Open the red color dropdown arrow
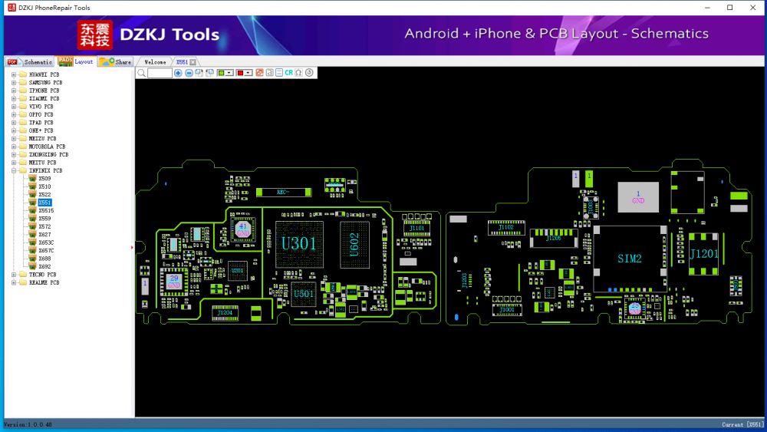This screenshot has height=432, width=767. [249, 73]
